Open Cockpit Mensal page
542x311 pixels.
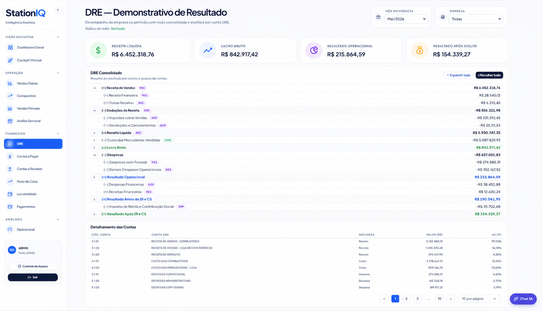33,60
